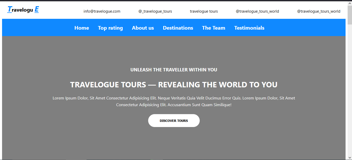This screenshot has height=160, width=352.
Task: Open the Top rating section
Action: click(x=110, y=28)
